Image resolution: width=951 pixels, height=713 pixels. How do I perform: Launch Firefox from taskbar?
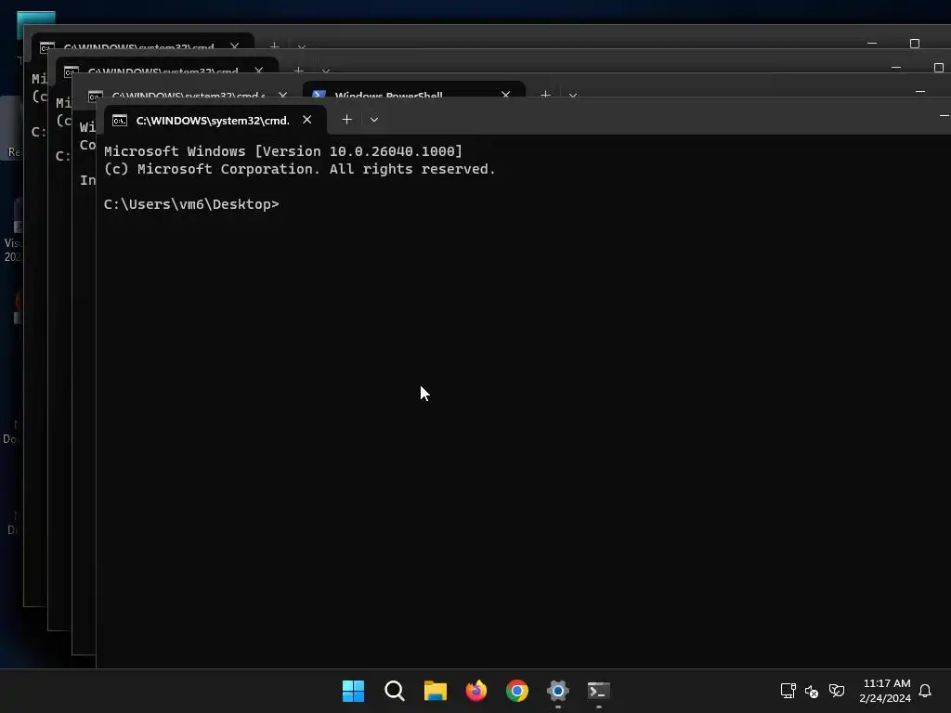[476, 691]
